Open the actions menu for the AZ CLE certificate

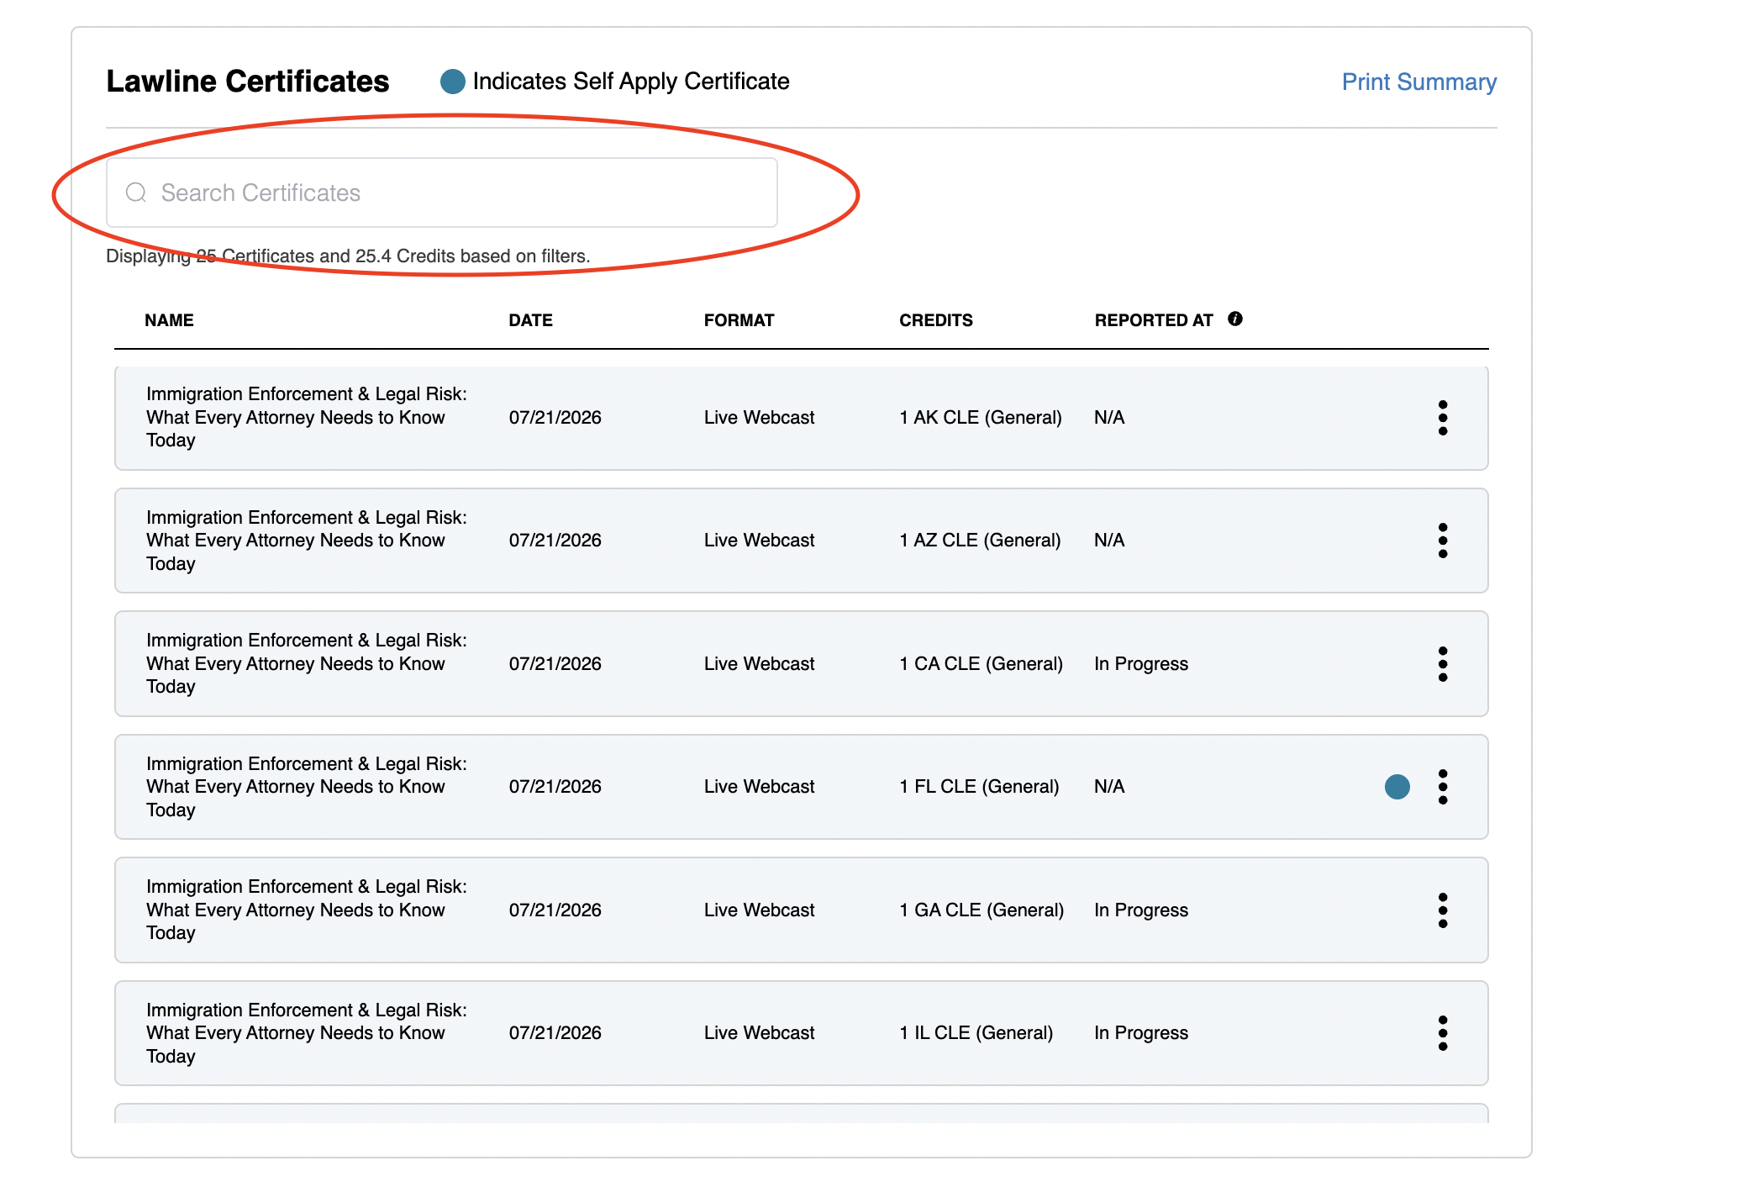(x=1442, y=541)
